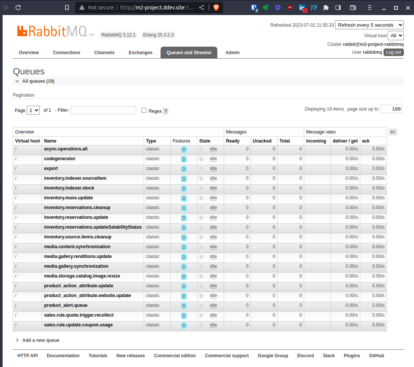Focus the Filter text field
414x367 pixels.
click(103, 110)
